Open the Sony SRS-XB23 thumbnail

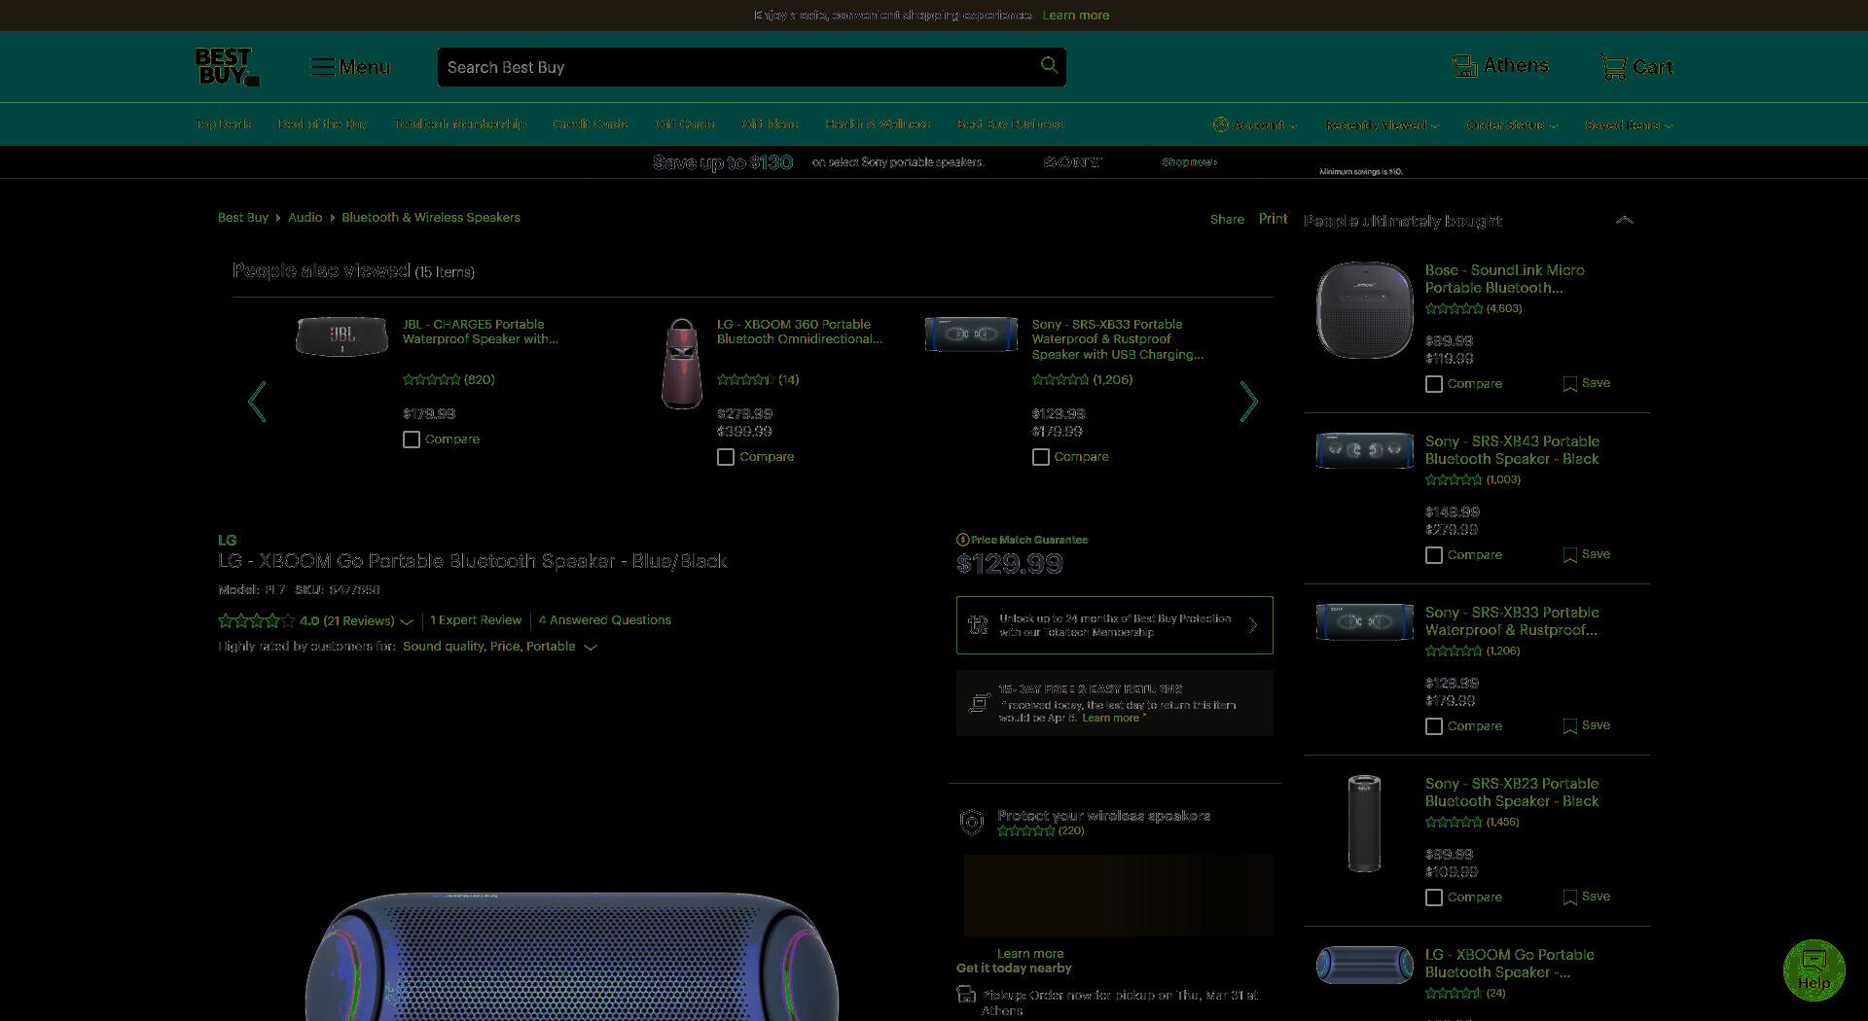[1364, 823]
